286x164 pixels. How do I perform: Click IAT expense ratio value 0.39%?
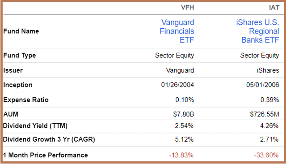coord(270,100)
